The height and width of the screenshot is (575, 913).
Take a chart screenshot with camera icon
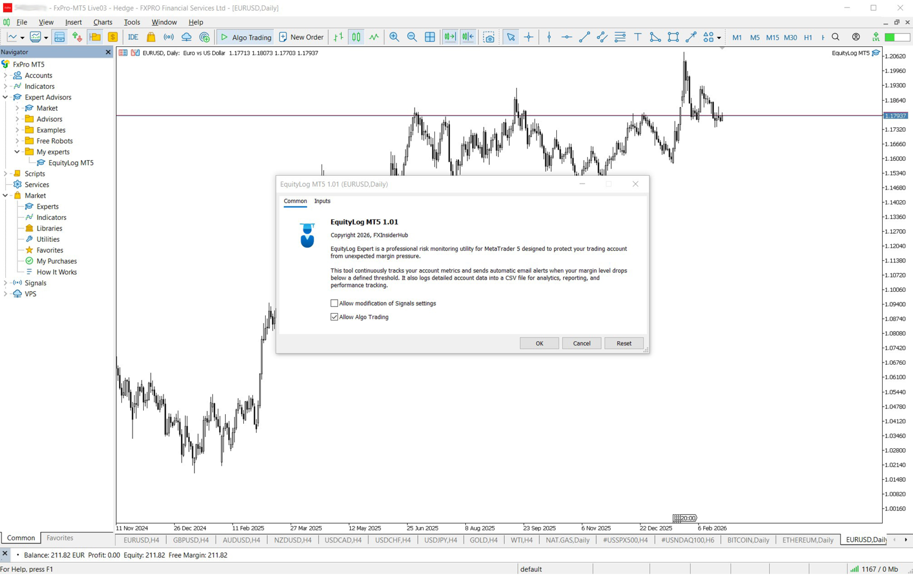coord(489,37)
